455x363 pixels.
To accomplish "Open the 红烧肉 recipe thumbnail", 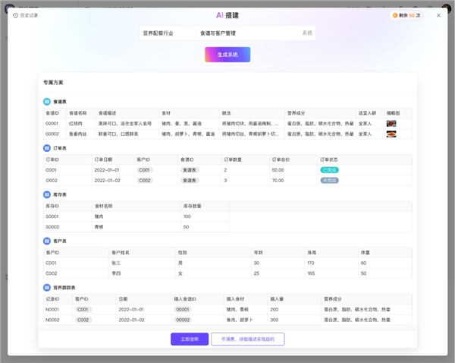I will (391, 123).
